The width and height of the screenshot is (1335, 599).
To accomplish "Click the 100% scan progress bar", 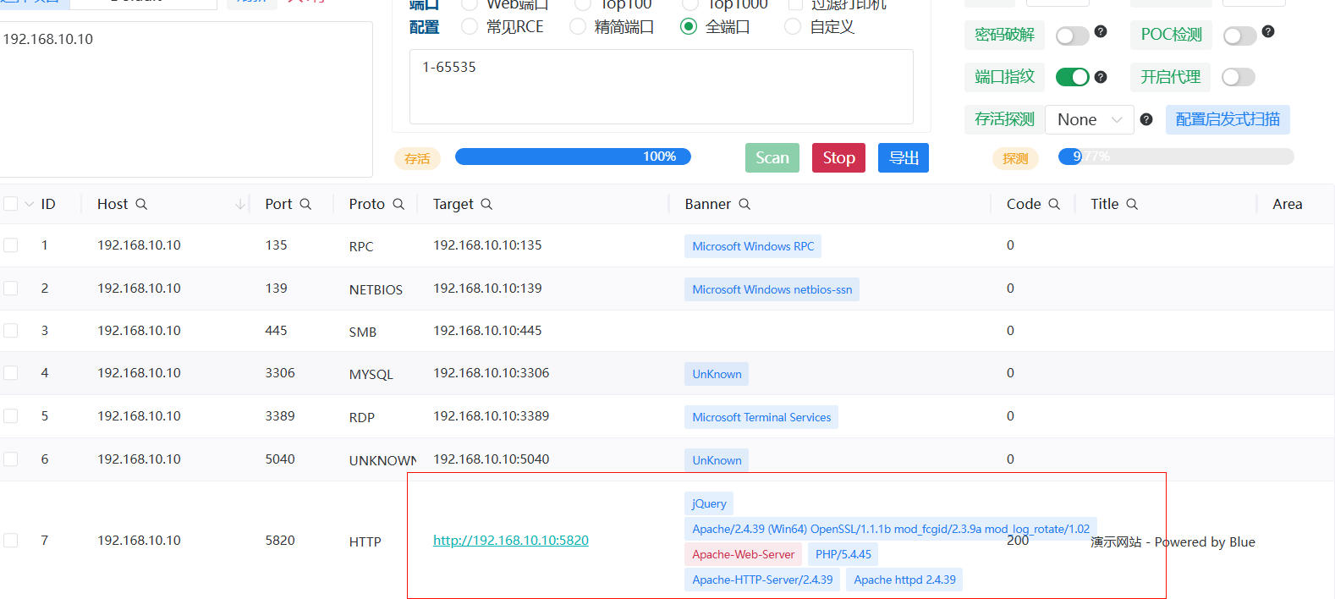I will click(573, 157).
